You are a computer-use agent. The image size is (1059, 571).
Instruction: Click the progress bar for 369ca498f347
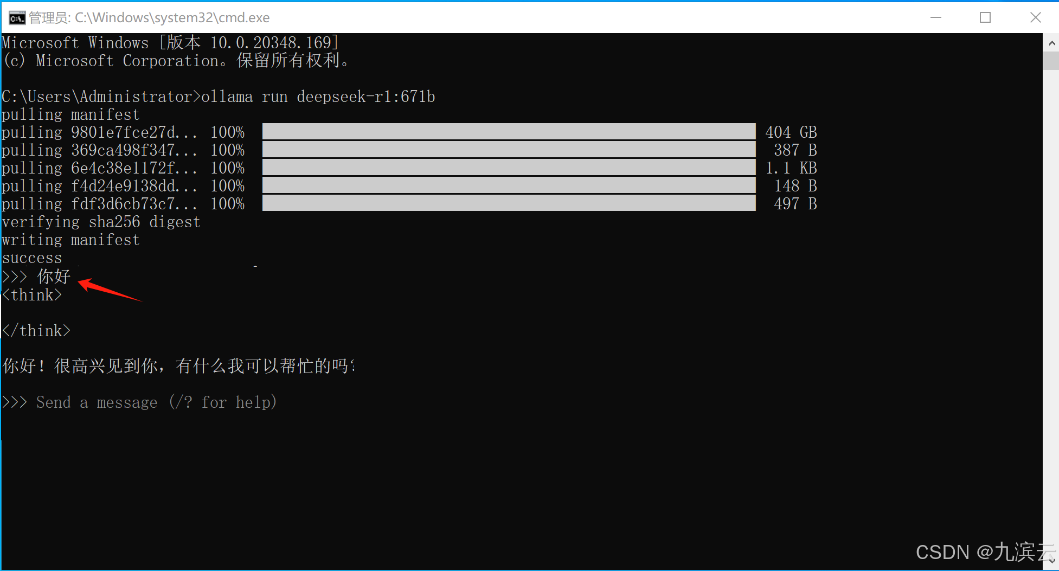509,150
